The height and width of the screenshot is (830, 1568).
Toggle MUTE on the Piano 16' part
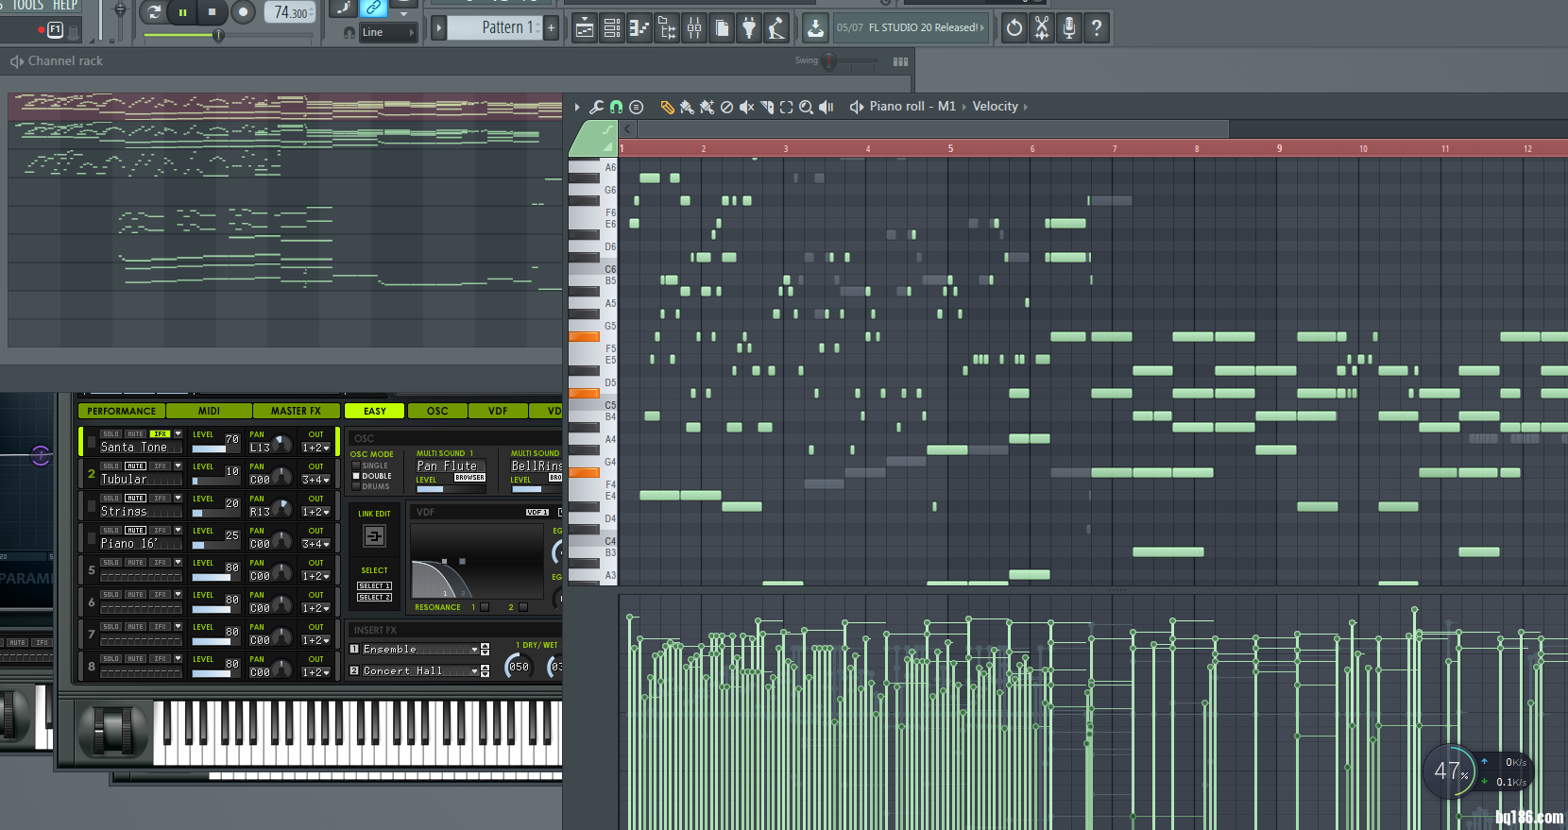pos(136,531)
